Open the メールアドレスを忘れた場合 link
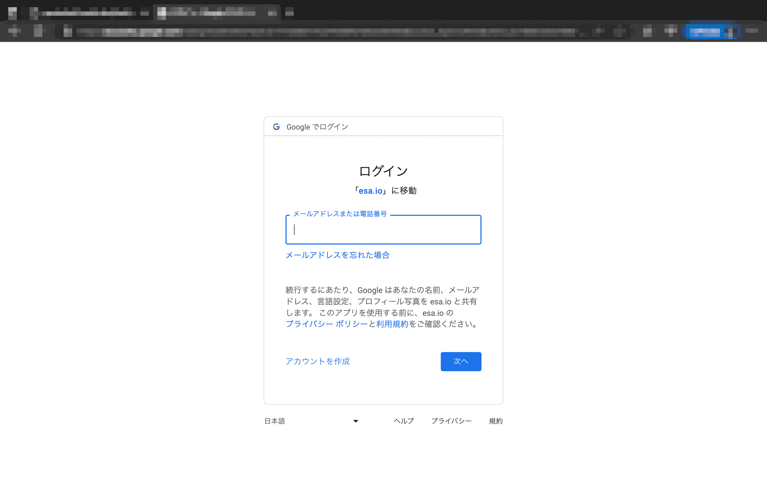This screenshot has height=479, width=767. coord(337,255)
